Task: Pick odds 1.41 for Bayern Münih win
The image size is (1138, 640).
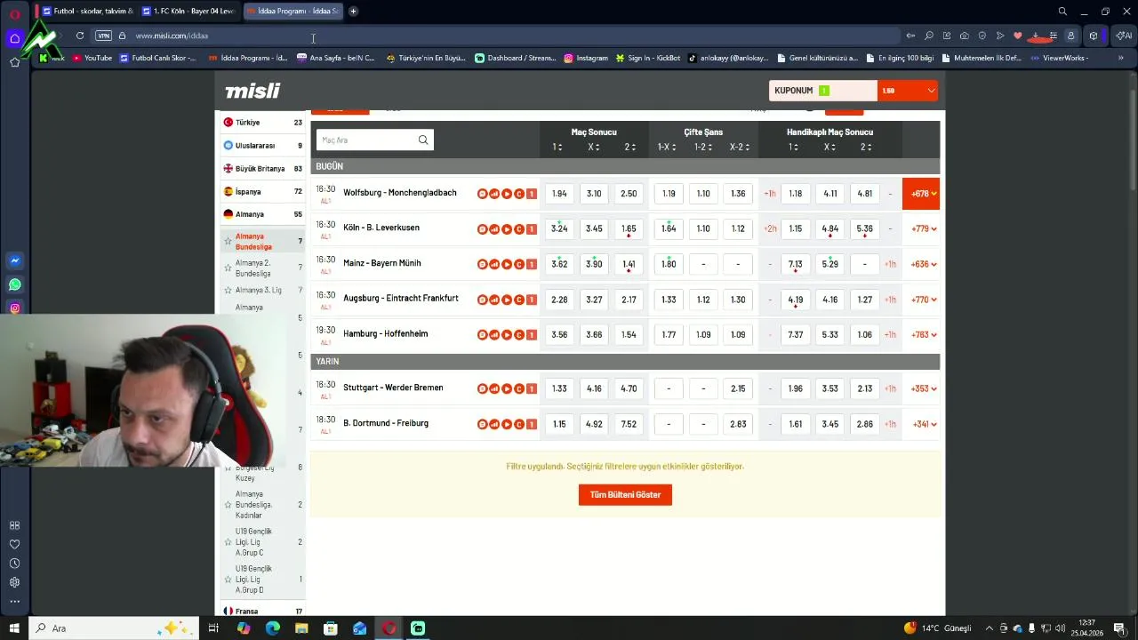Action: 629,264
